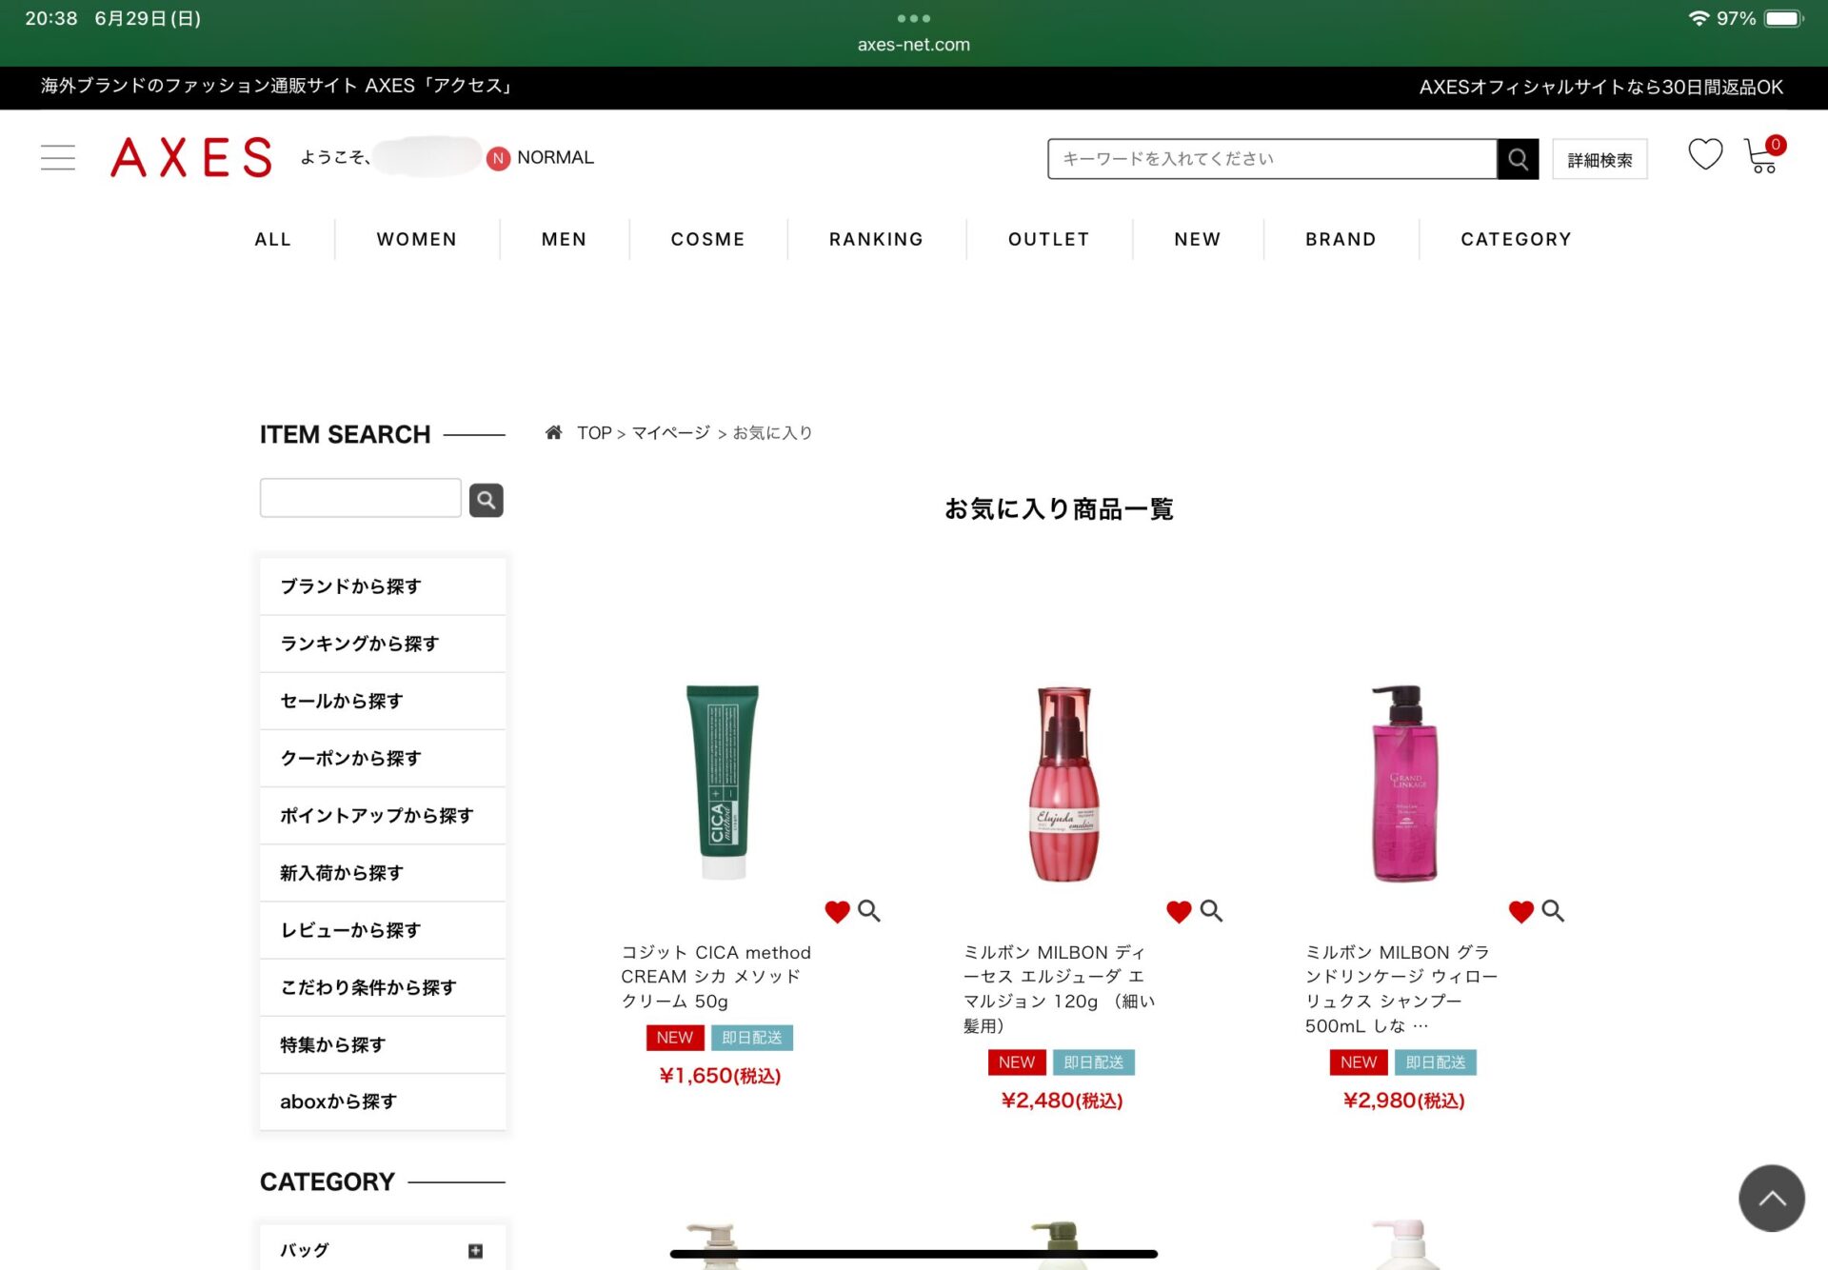Image resolution: width=1828 pixels, height=1270 pixels.
Task: Select セールから探す in sidebar
Action: 383,701
